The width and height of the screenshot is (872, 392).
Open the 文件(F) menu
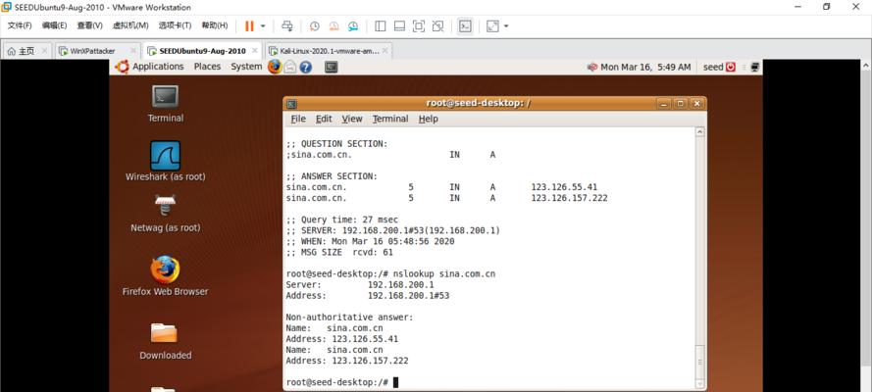pyautogui.click(x=20, y=25)
